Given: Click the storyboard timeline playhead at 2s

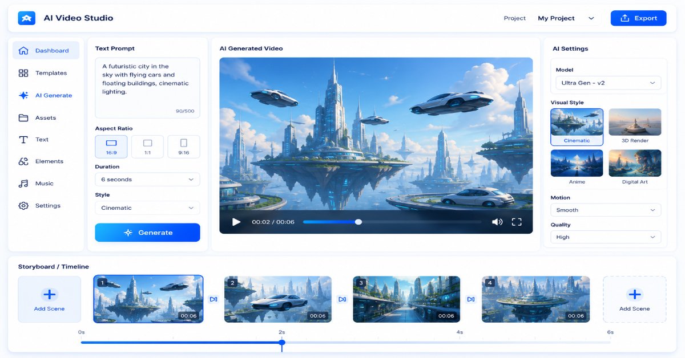Looking at the screenshot, I should (282, 343).
